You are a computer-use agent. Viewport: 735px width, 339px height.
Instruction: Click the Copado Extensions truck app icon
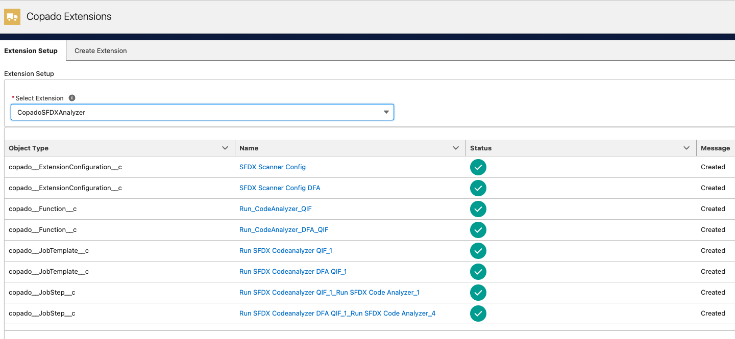pos(12,17)
